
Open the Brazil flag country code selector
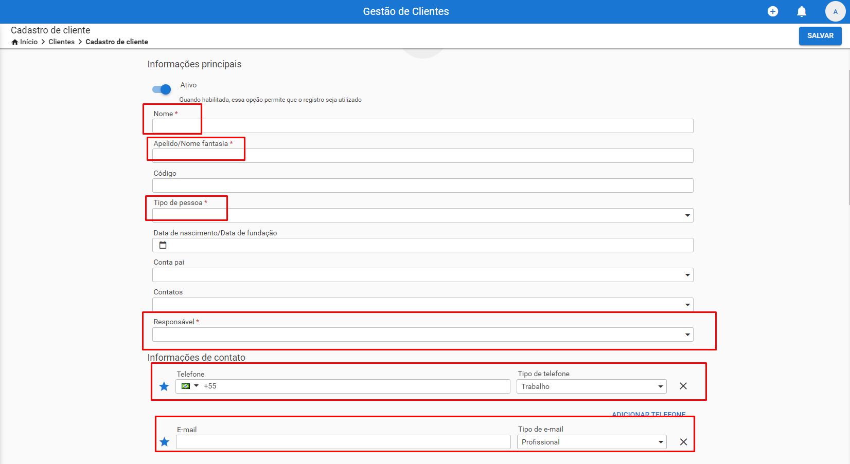pyautogui.click(x=189, y=386)
